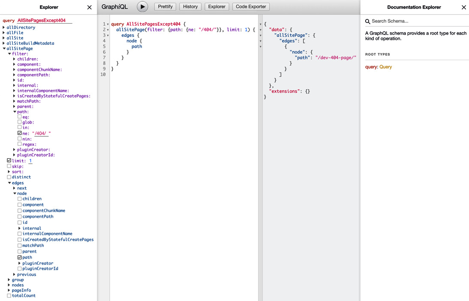
Task: Close the Documentation Explorer panel
Action: tap(464, 7)
